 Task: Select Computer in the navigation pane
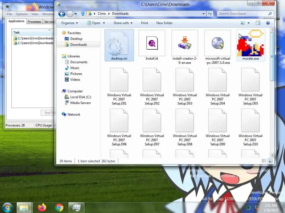tap(72, 91)
